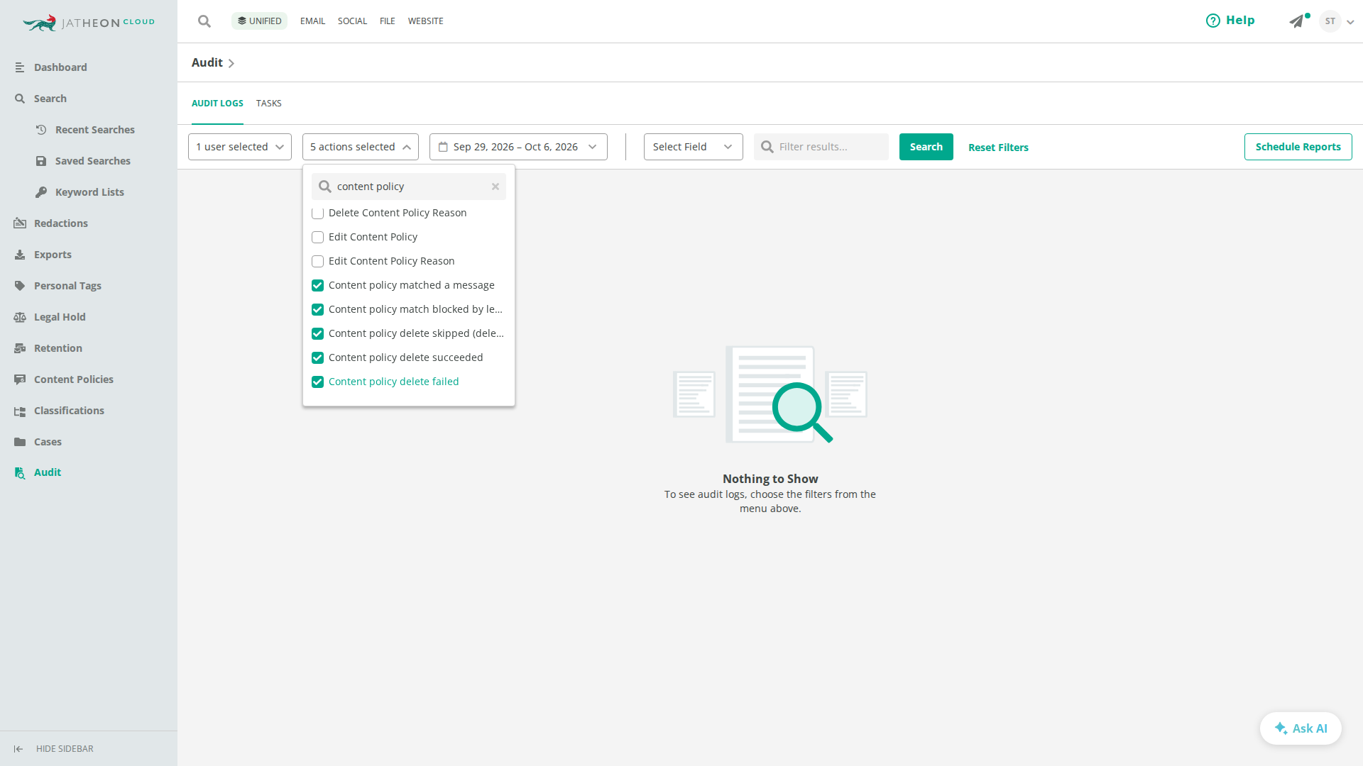The width and height of the screenshot is (1363, 766).
Task: Open the Ask AI assistant
Action: pos(1301,728)
